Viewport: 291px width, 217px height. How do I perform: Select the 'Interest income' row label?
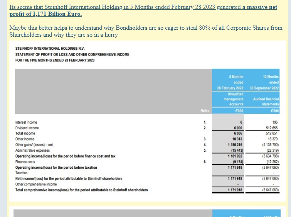27,122
